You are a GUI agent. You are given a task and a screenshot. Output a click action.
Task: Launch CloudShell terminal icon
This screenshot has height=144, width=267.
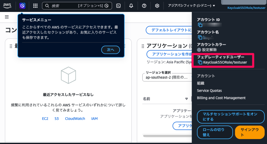(x=118, y=6)
